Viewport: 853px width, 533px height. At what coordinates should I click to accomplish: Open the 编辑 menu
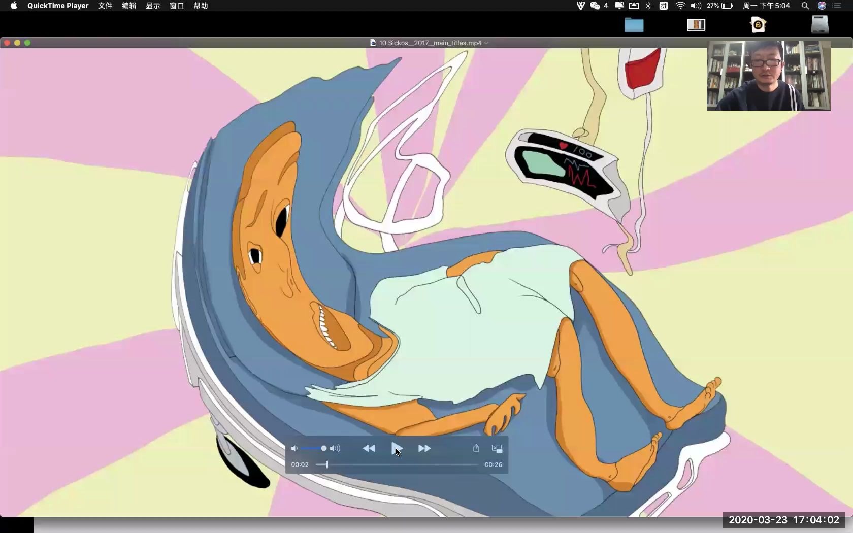(x=129, y=6)
